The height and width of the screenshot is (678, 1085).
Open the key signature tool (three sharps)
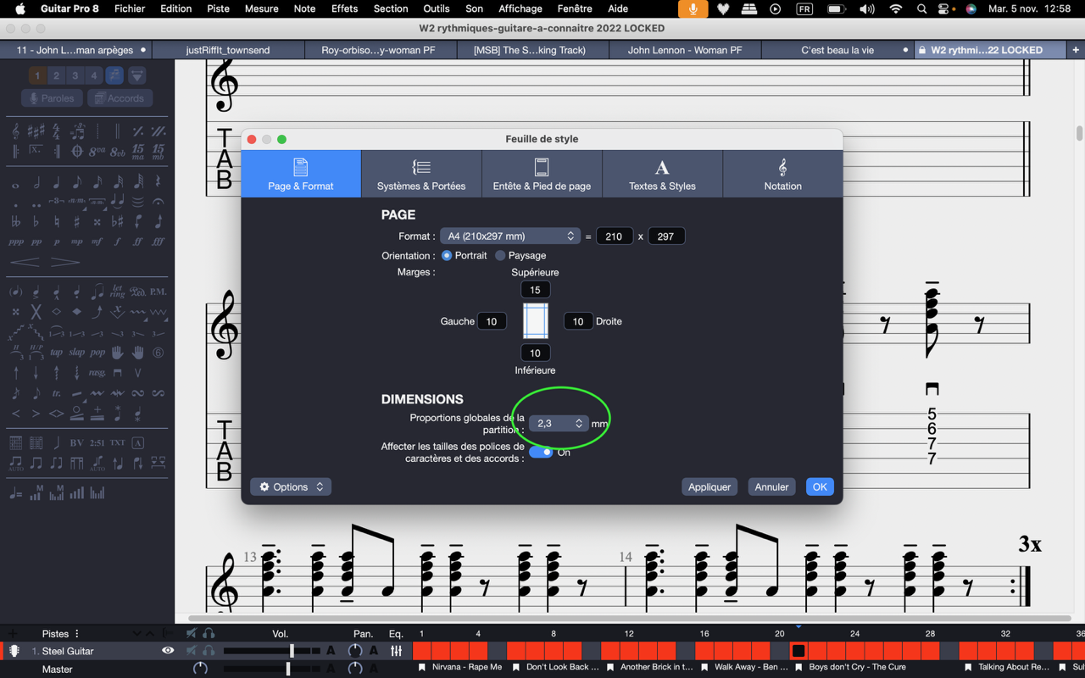click(36, 131)
